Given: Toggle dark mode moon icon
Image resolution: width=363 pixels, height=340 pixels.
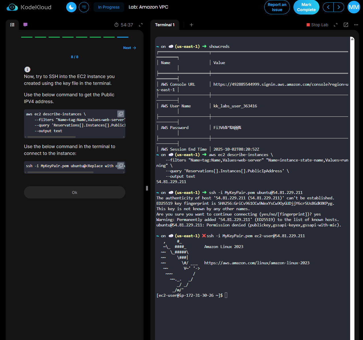Looking at the screenshot, I should (x=71, y=7).
